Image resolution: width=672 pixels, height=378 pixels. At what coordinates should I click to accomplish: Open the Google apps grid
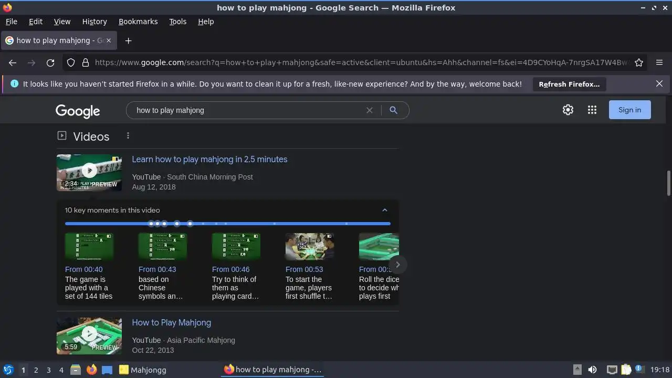click(x=592, y=110)
